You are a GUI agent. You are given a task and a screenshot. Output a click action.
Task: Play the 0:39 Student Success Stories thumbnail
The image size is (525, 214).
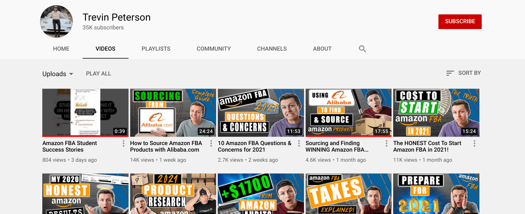coord(85,113)
